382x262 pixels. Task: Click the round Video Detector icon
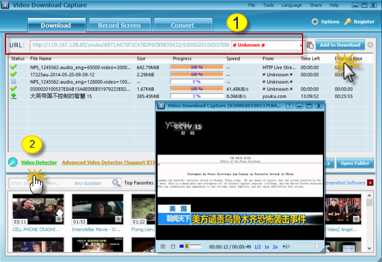[13, 162]
